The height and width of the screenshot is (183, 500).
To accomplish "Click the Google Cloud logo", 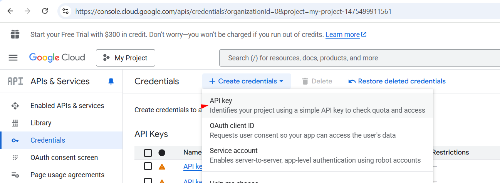I will point(57,58).
